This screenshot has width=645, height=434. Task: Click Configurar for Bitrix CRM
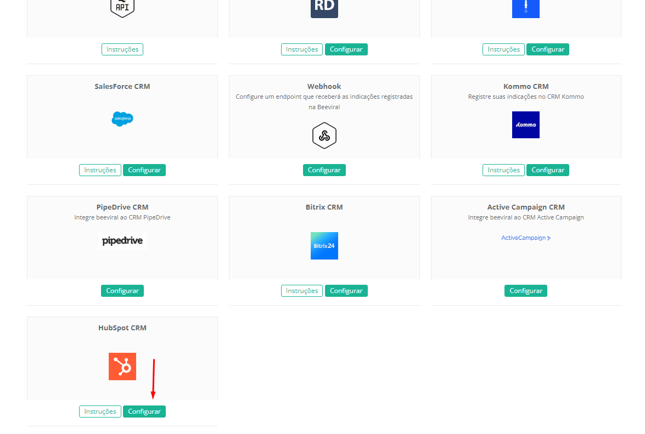(346, 291)
